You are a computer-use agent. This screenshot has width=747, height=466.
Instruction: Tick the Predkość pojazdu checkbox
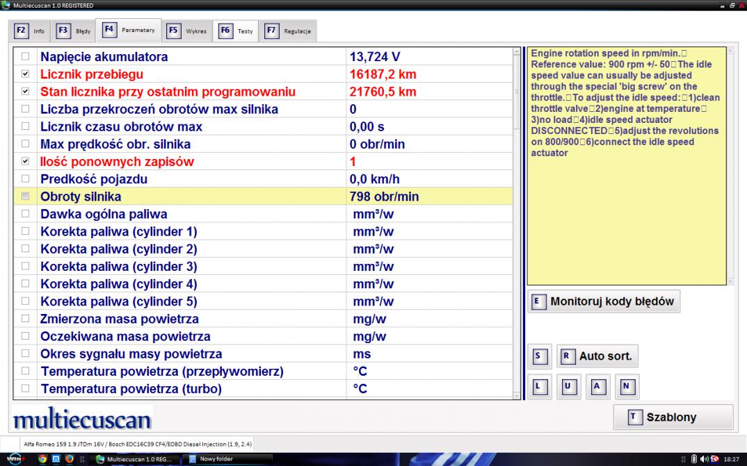point(26,179)
